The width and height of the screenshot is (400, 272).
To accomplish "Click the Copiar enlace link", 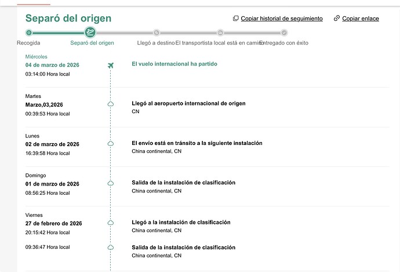I will click(360, 19).
